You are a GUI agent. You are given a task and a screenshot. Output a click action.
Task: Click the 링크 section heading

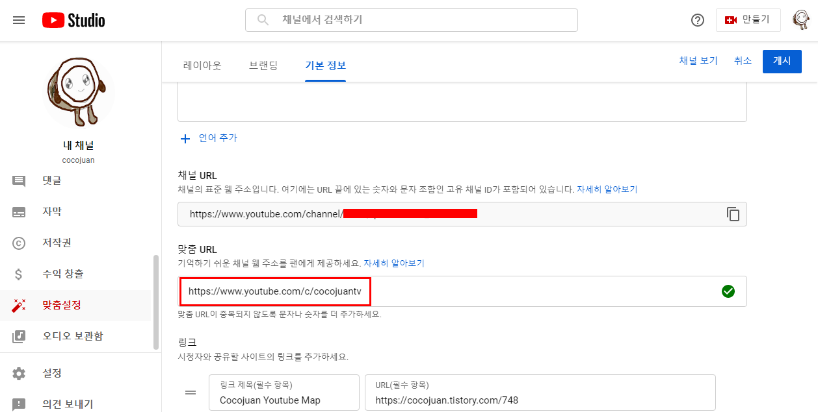[x=187, y=342]
